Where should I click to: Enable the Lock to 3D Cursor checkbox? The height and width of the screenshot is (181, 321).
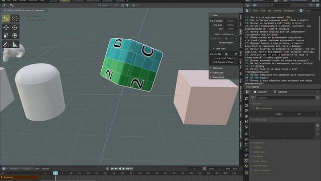click(x=236, y=58)
